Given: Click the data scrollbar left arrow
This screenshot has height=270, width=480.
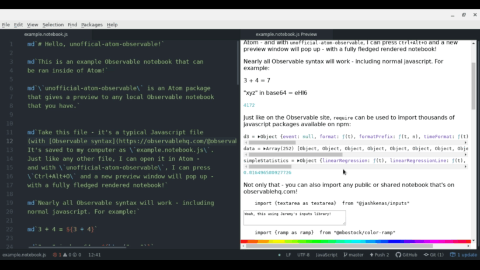Looking at the screenshot, I should 245,154.
